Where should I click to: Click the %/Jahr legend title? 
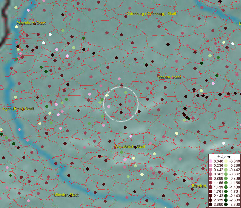[224, 157]
